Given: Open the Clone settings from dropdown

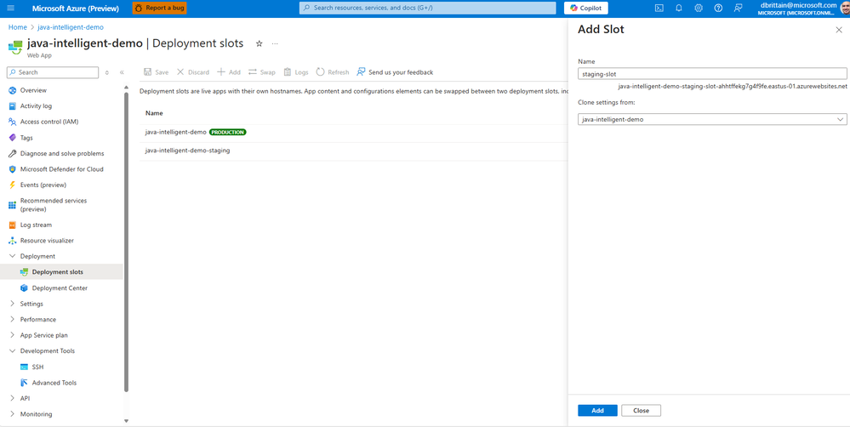Looking at the screenshot, I should [712, 119].
